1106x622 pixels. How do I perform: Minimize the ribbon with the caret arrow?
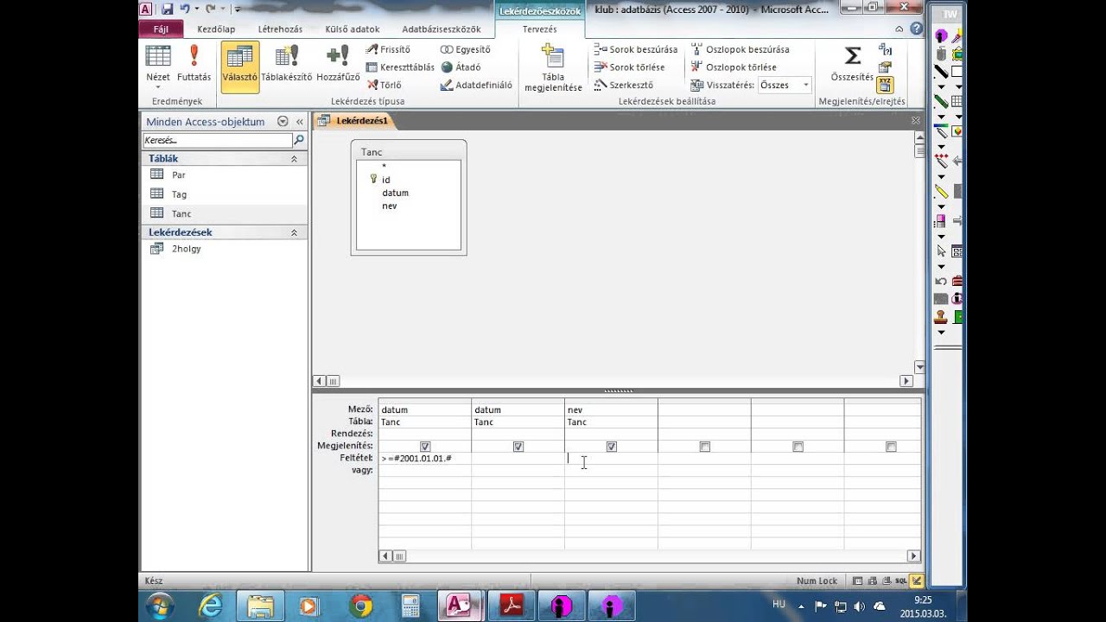point(901,29)
